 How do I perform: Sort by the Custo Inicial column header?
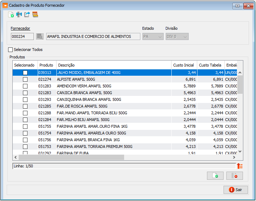click(x=184, y=65)
